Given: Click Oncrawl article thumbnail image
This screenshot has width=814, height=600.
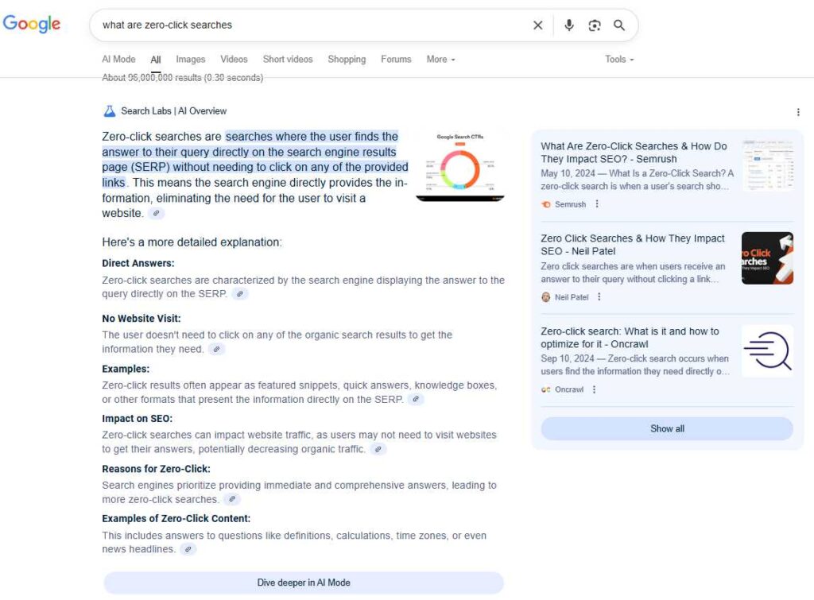Looking at the screenshot, I should click(x=767, y=350).
